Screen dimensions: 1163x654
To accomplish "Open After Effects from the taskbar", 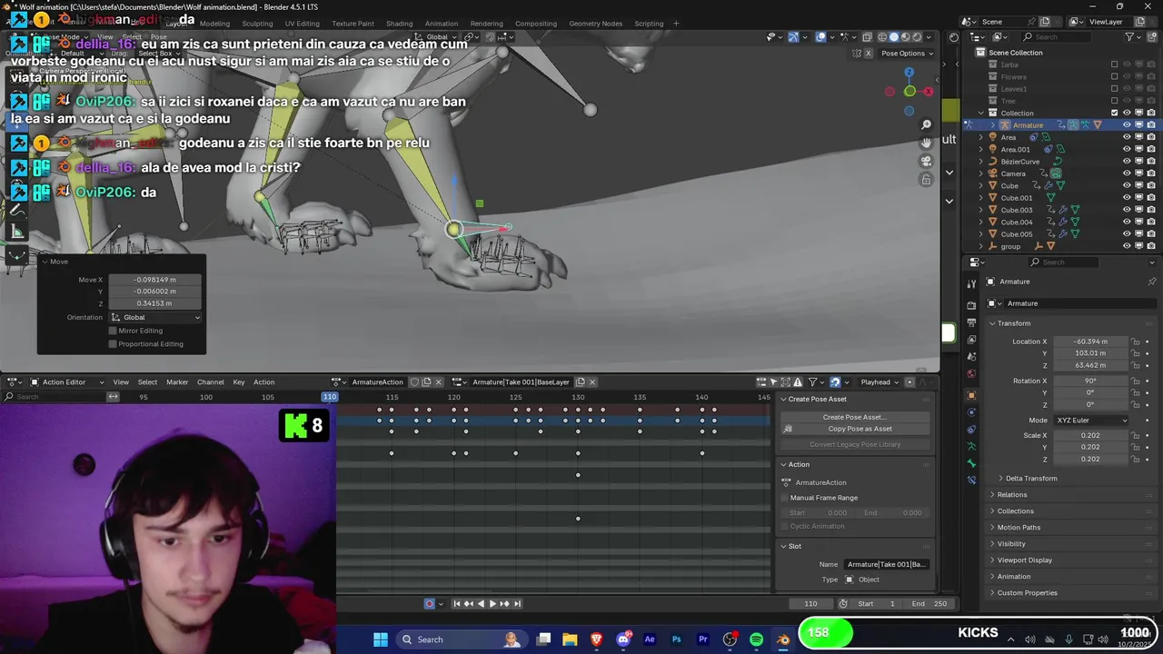I will click(650, 639).
